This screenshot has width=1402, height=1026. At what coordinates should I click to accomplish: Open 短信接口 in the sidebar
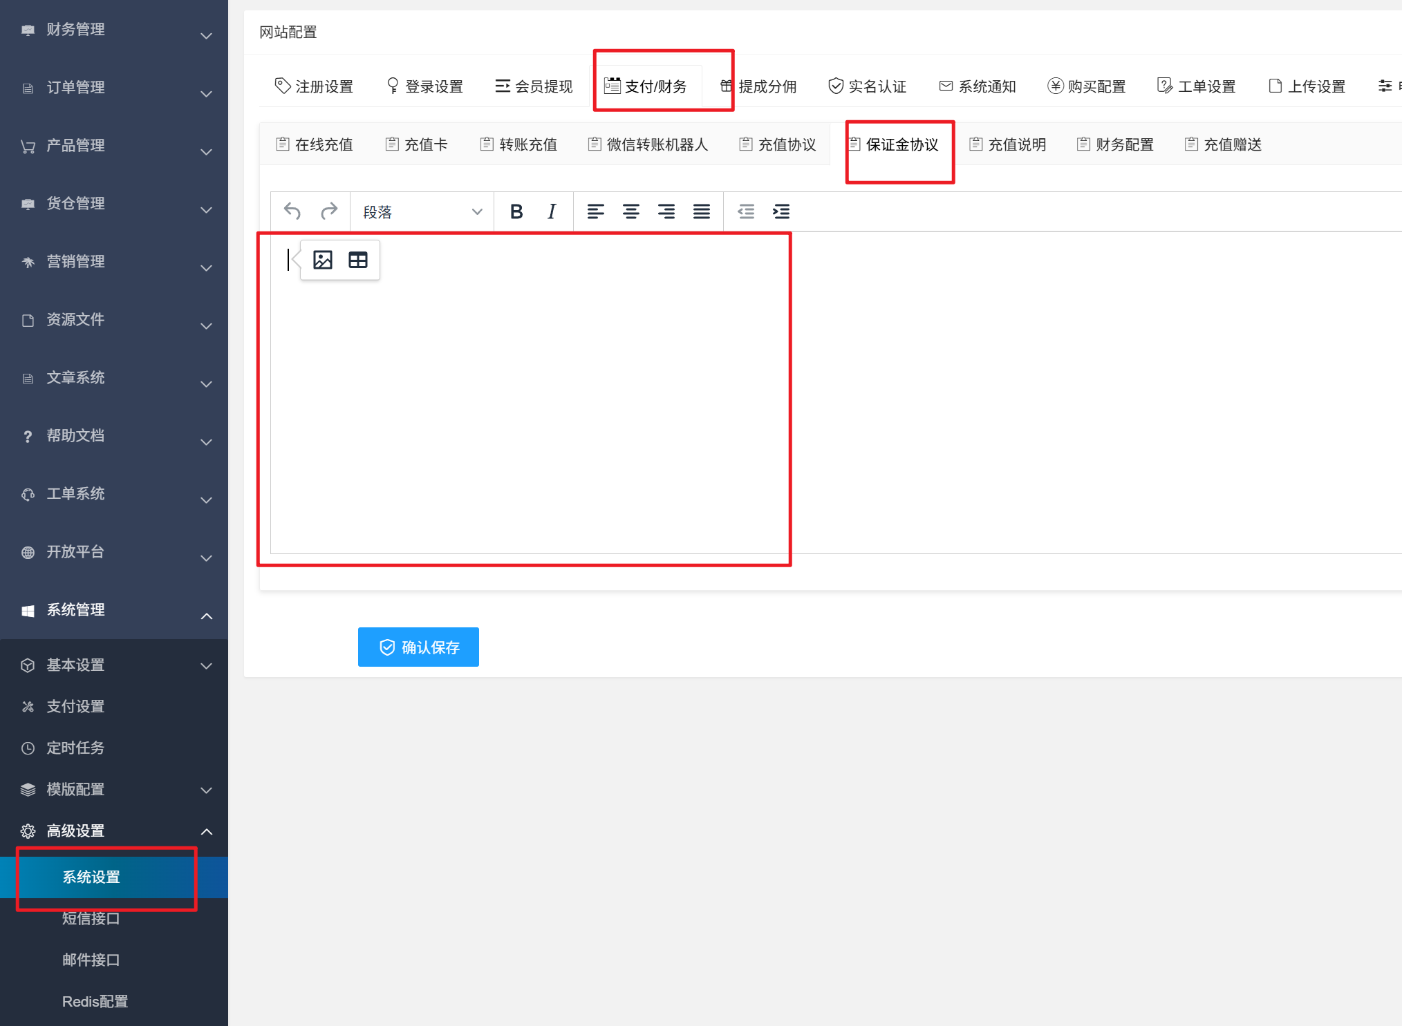coord(91,918)
